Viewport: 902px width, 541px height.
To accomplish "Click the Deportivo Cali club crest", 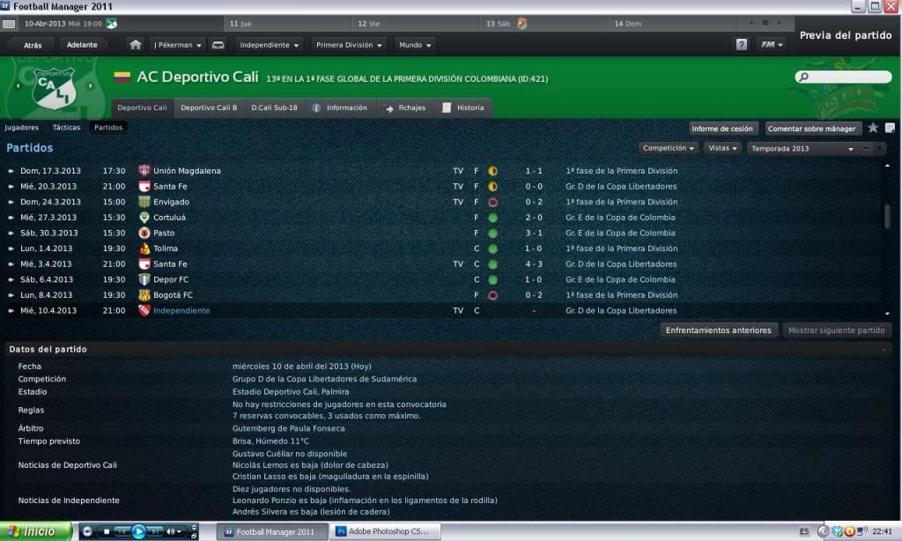I will pos(54,88).
